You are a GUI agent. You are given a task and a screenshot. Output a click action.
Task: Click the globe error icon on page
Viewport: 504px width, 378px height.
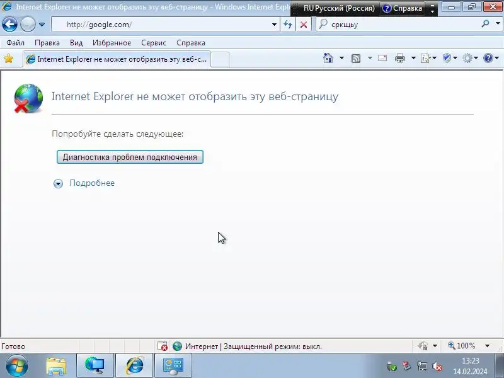28,98
